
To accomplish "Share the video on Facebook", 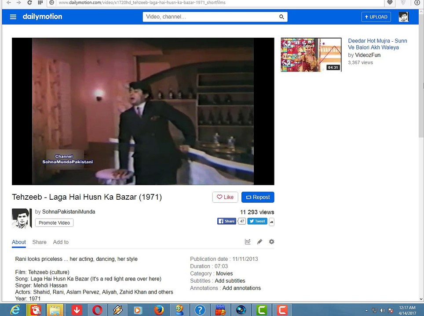I will (x=227, y=221).
